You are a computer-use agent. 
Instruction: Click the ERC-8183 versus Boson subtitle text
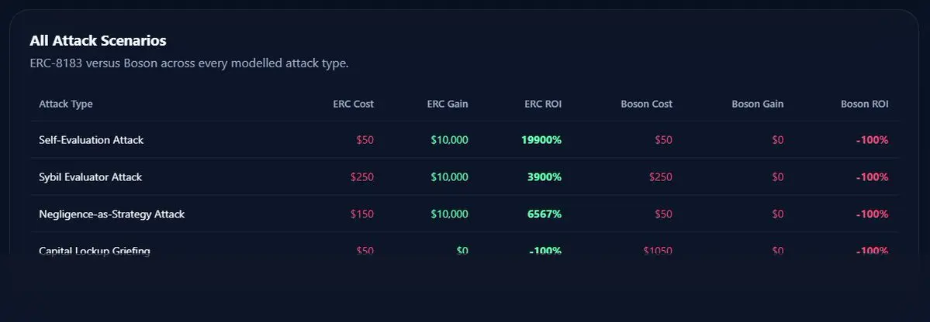[189, 63]
